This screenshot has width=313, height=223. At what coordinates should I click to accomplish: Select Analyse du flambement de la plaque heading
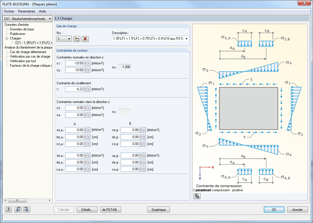(28, 47)
